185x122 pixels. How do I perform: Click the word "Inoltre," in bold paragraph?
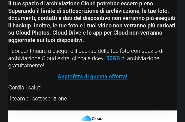43,26
